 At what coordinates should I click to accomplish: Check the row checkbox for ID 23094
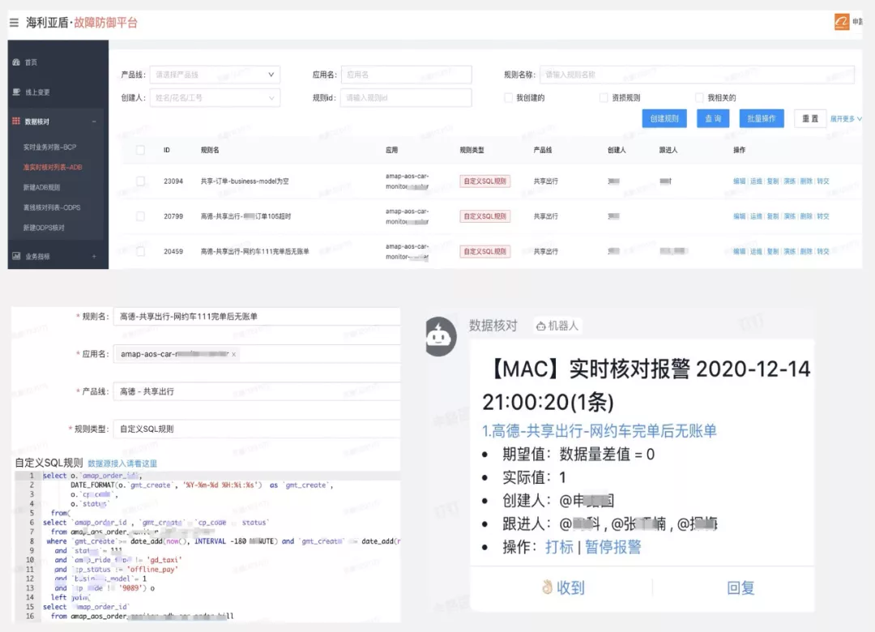tap(141, 181)
